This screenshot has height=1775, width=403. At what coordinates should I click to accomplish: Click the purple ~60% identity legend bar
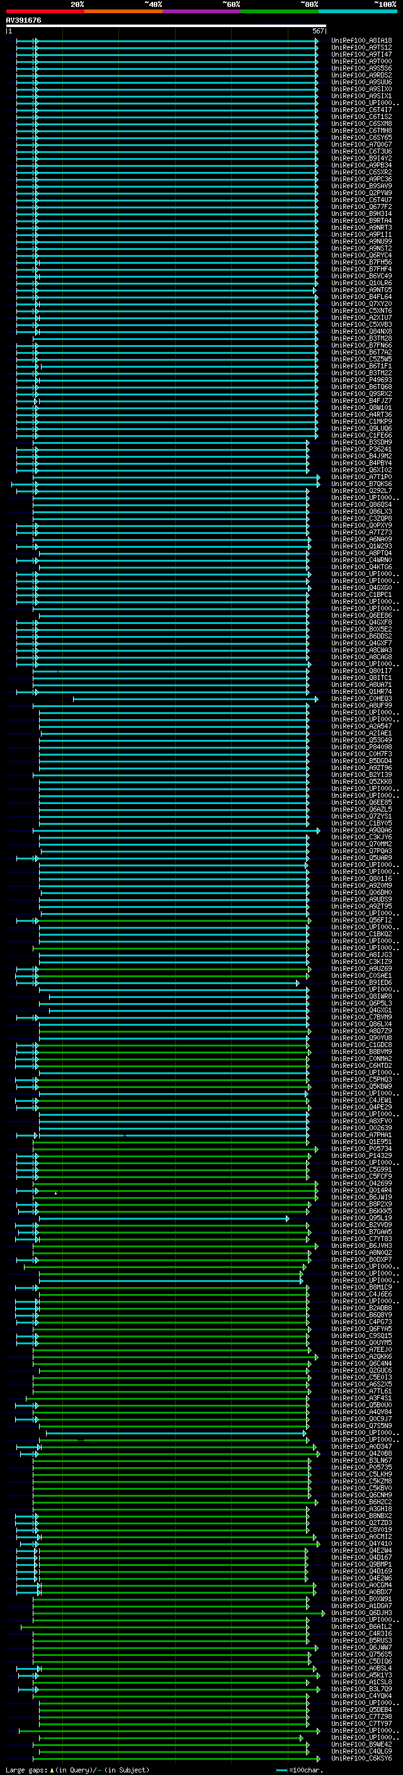tap(202, 11)
